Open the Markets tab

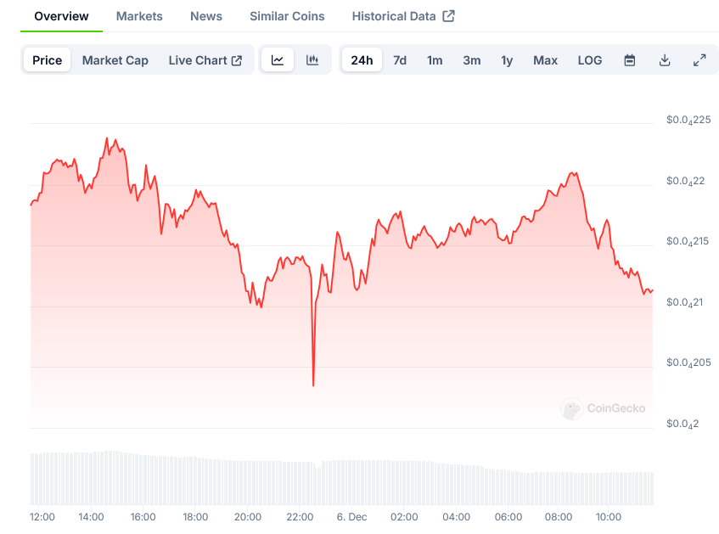pos(139,16)
